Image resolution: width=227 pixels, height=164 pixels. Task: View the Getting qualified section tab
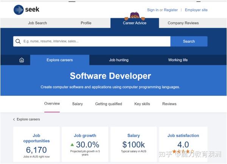(x=109, y=104)
